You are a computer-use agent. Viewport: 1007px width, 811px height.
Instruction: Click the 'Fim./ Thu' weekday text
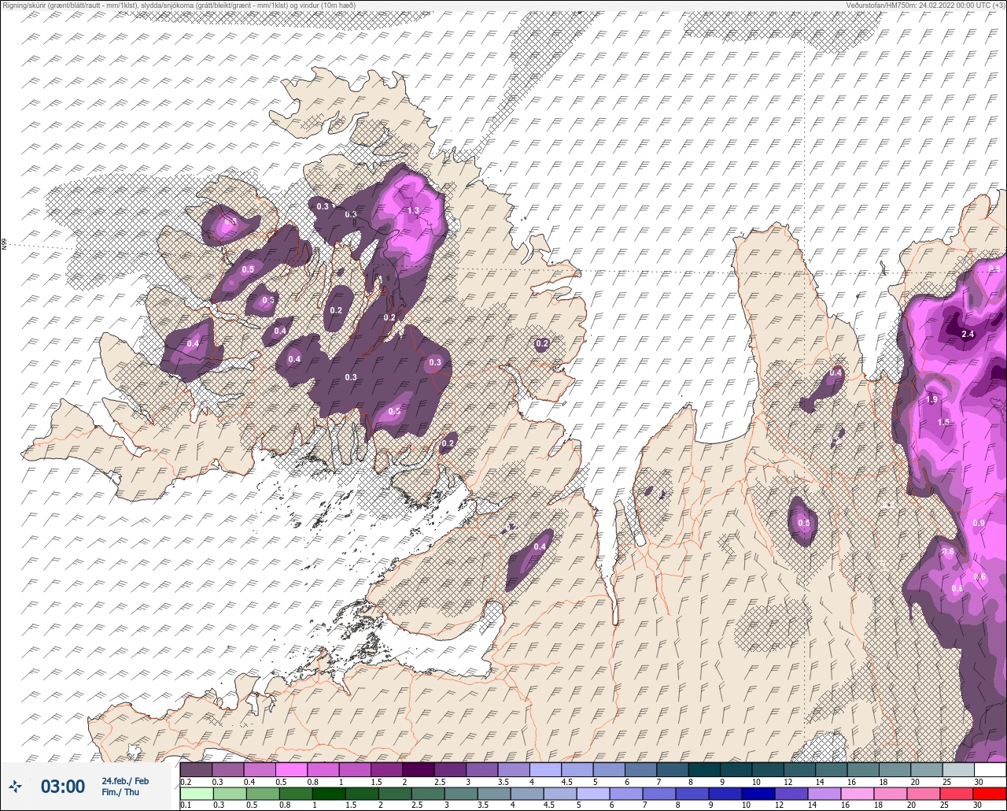coord(120,792)
